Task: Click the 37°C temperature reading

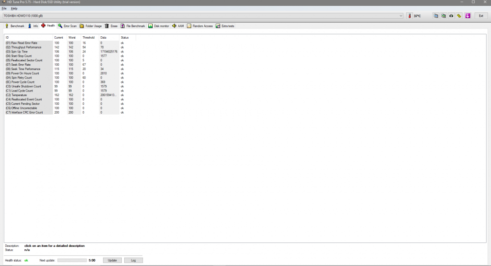Action: click(x=417, y=16)
